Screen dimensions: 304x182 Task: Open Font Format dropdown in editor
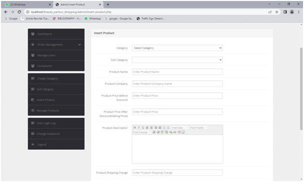142,132
